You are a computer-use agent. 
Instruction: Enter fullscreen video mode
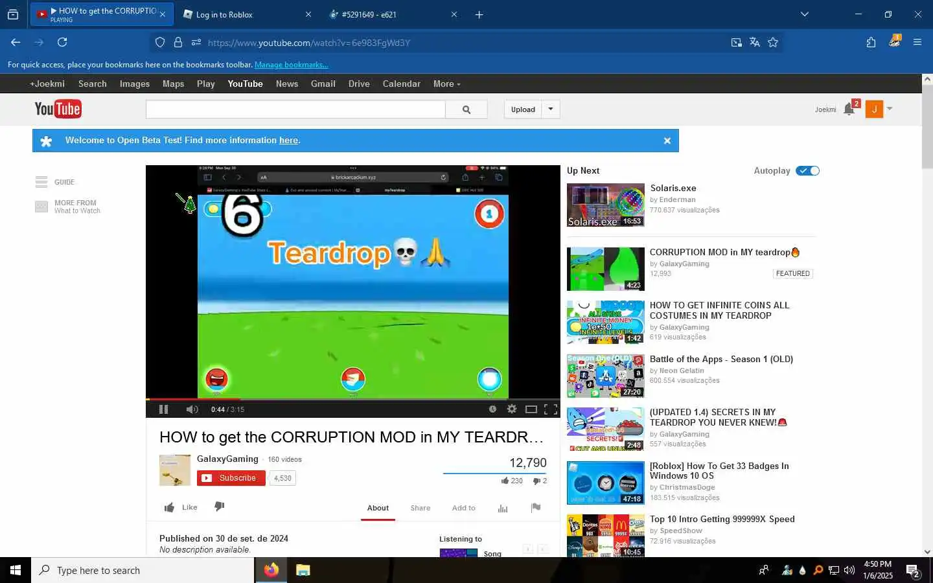point(551,409)
